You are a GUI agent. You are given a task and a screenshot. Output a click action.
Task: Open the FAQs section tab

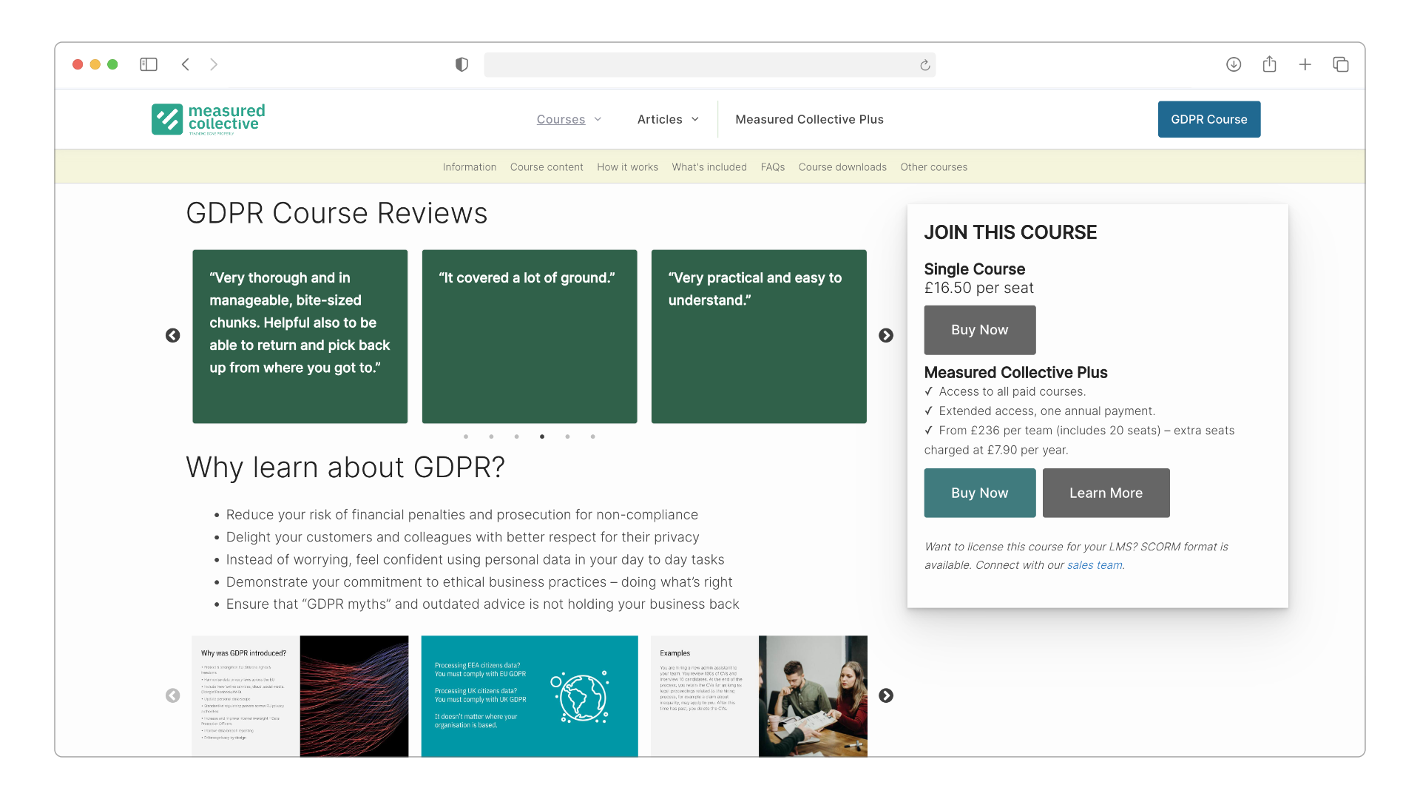[x=772, y=167]
